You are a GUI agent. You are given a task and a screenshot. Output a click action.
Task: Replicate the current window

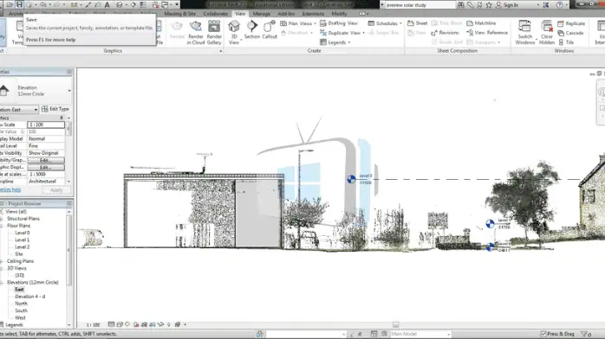click(571, 23)
